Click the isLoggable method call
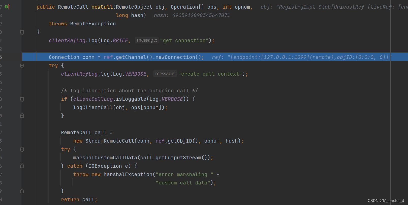 pos(131,99)
